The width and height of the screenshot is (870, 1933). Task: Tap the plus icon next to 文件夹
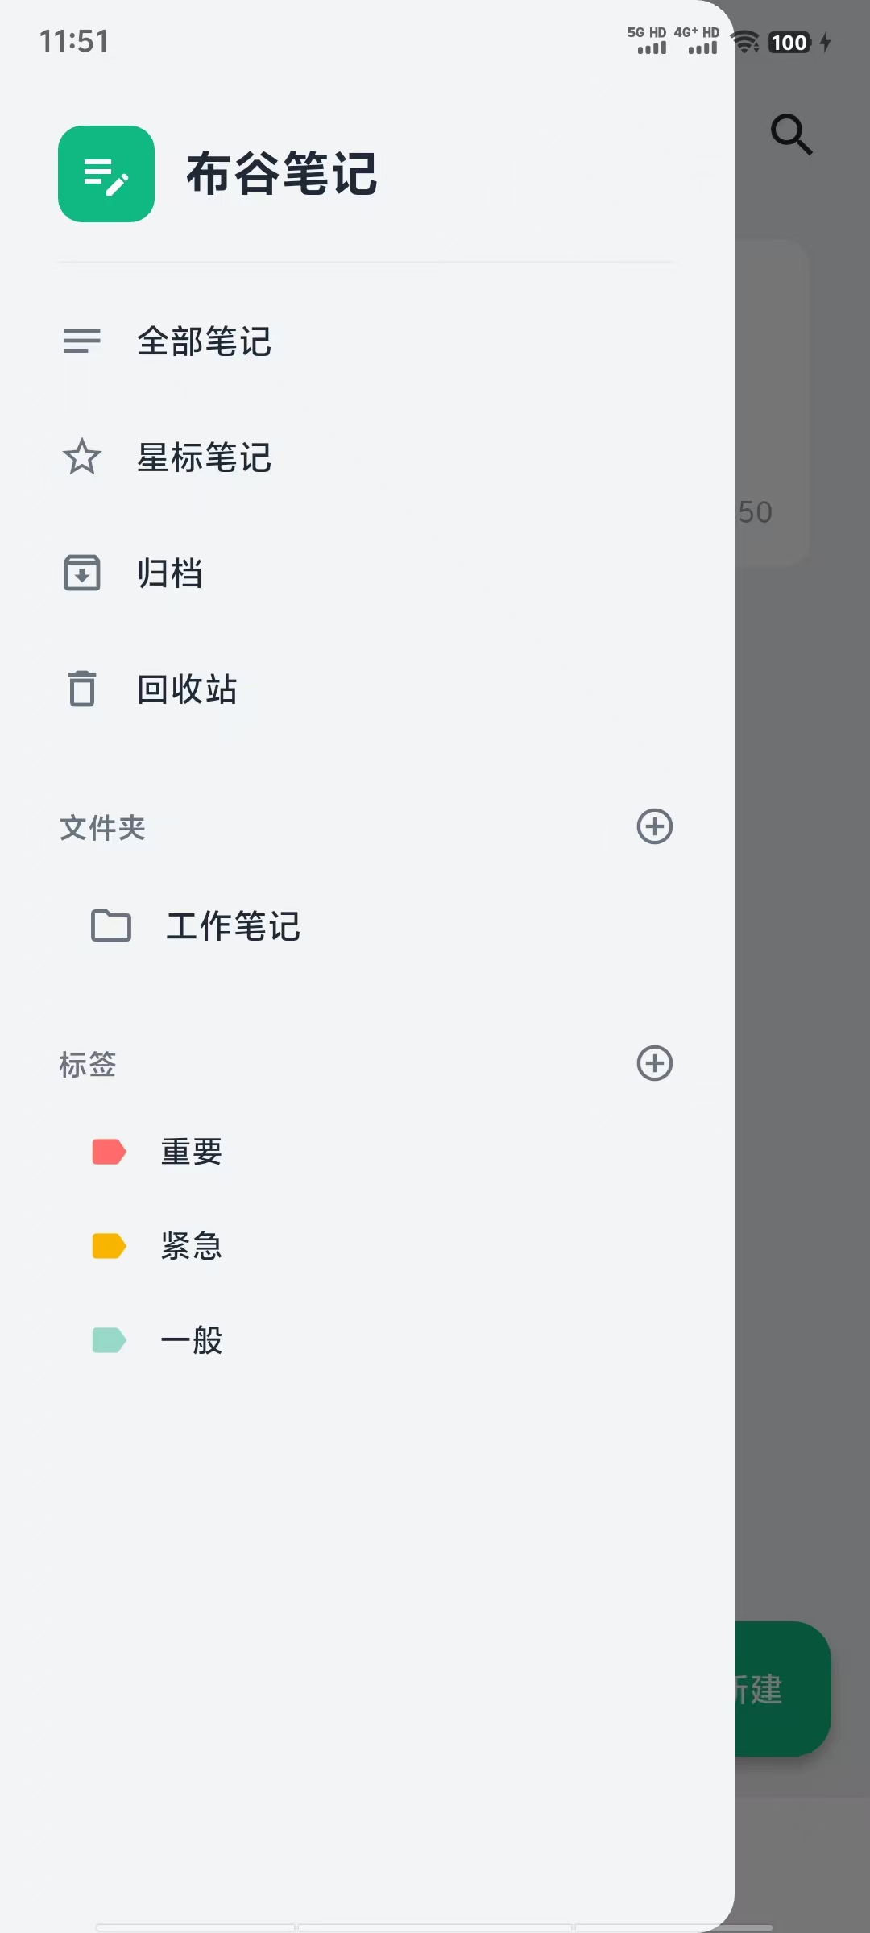coord(655,826)
